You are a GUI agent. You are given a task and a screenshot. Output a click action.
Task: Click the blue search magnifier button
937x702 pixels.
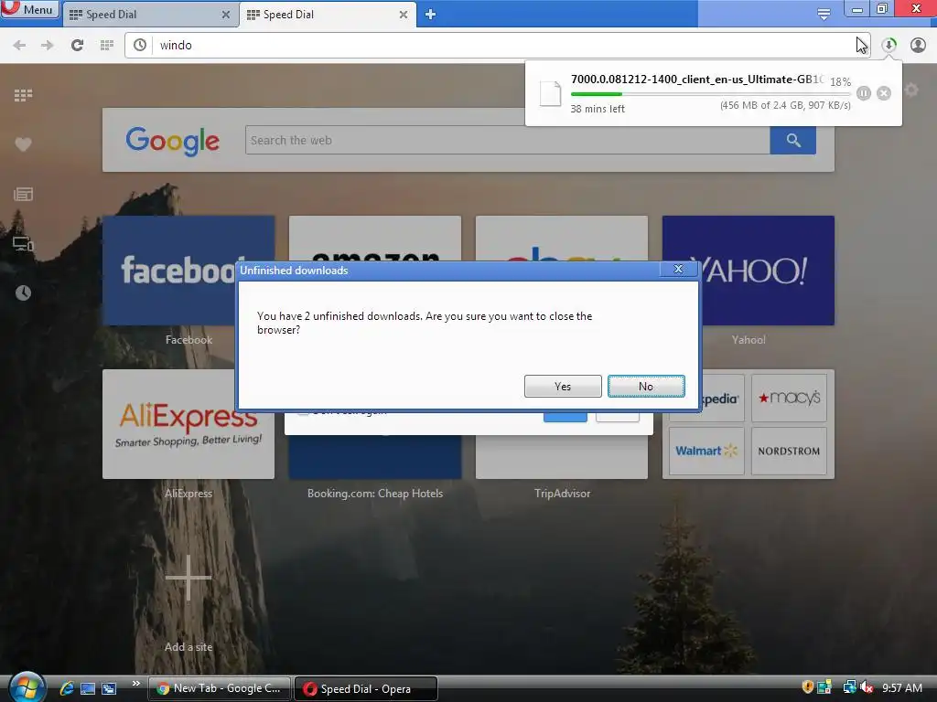[x=793, y=140]
